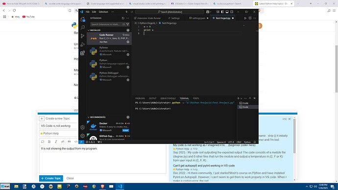Open the Explorer view in VS Code activity bar

pos(83,20)
